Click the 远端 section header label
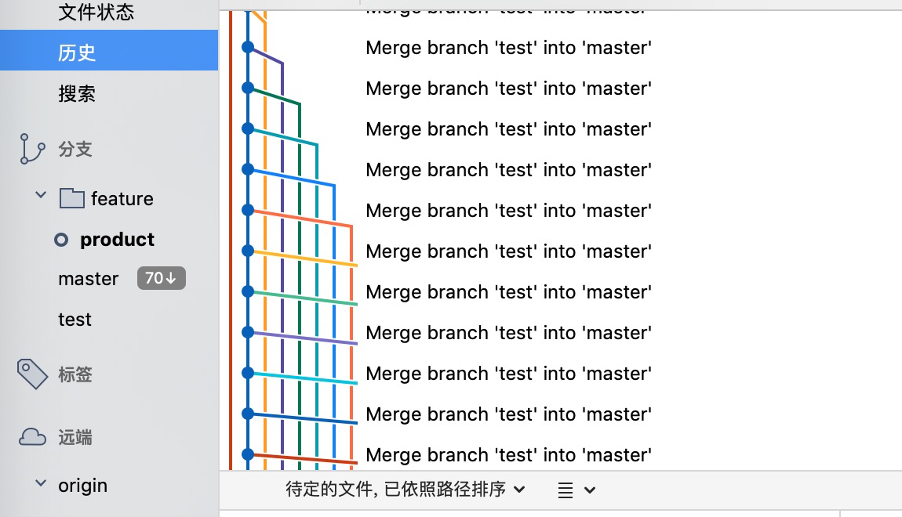The width and height of the screenshot is (902, 517). tap(75, 438)
